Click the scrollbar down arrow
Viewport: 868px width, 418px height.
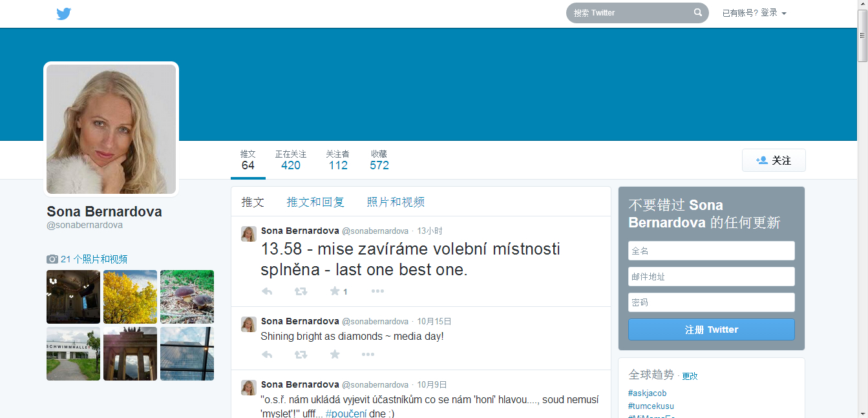[862, 413]
